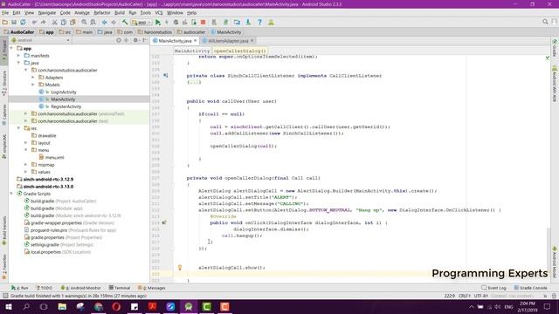
Task: Click the Synchronize toolbar icon
Action: click(23, 22)
